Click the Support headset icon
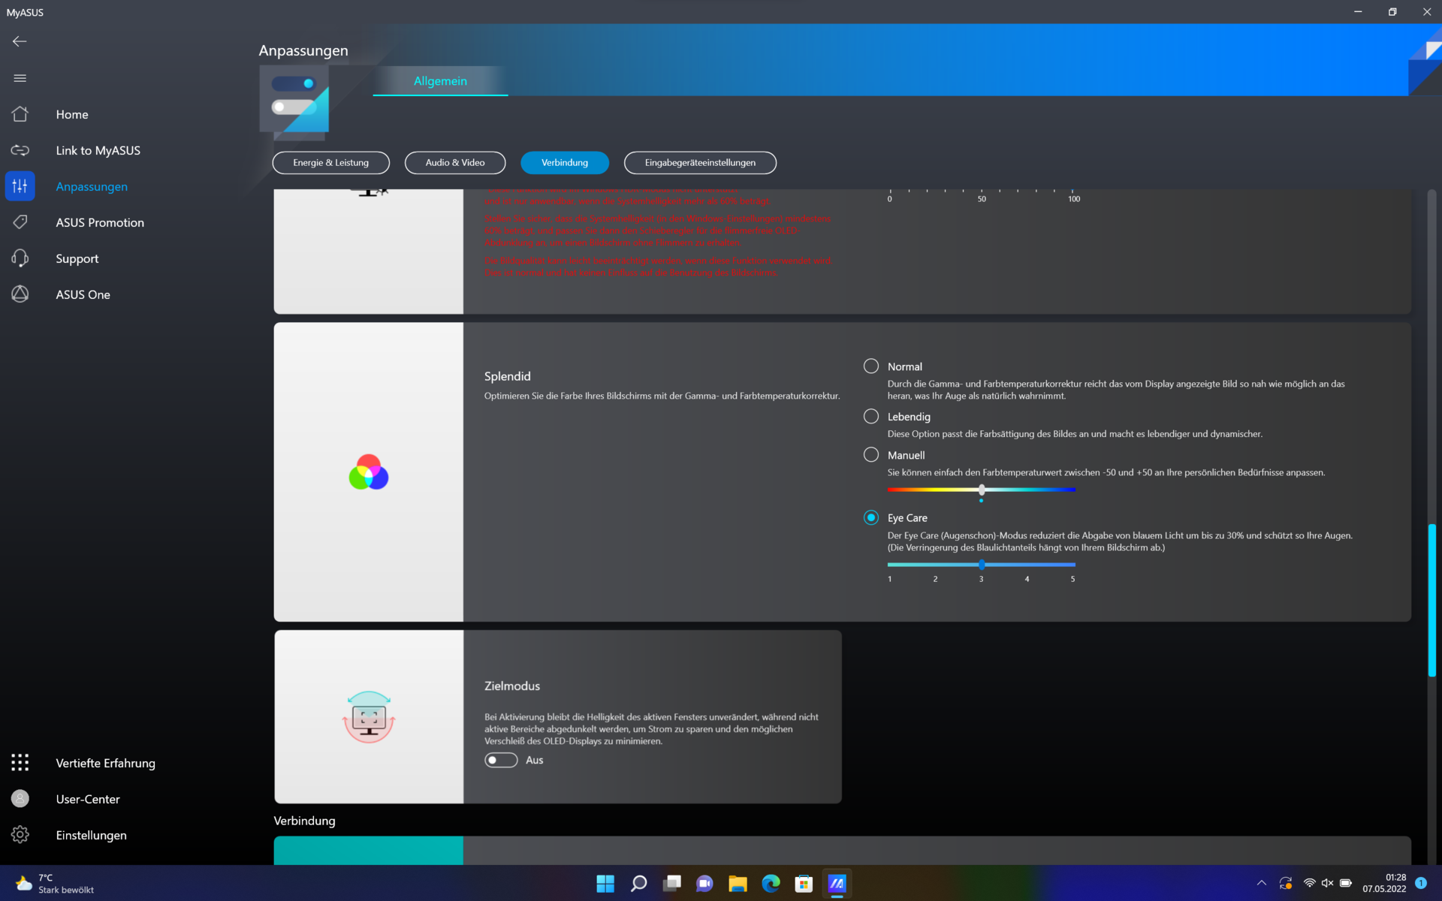Viewport: 1442px width, 901px height. pos(20,258)
